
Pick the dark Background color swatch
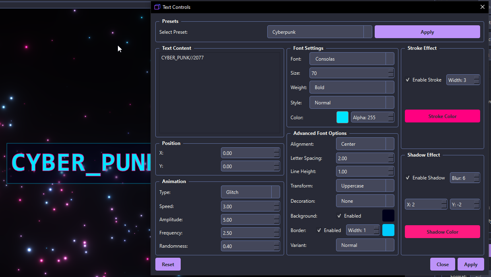tap(388, 216)
